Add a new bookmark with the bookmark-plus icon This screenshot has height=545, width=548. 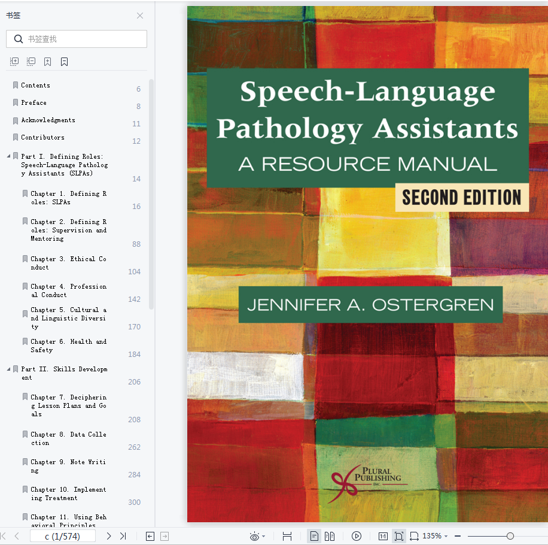point(47,62)
